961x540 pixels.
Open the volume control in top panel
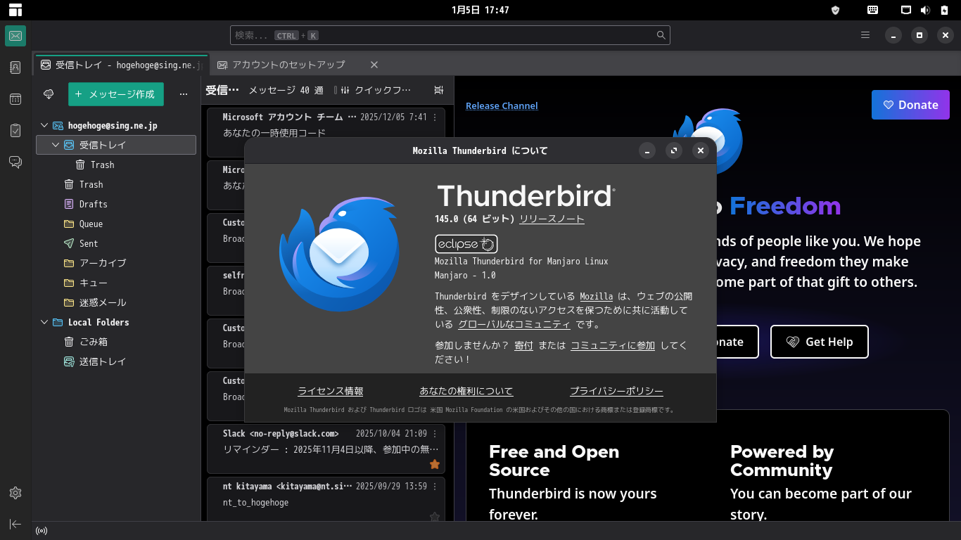(925, 10)
